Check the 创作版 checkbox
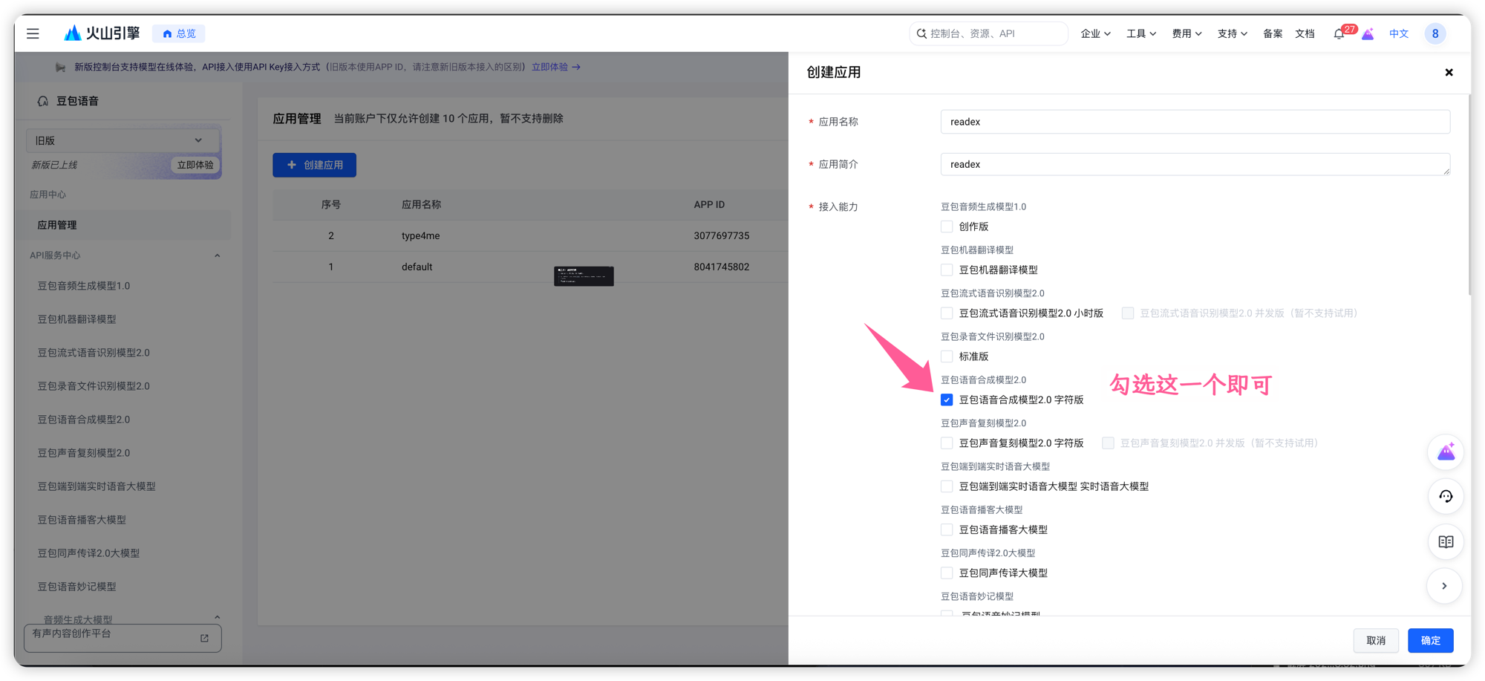This screenshot has height=681, width=1485. (x=947, y=227)
